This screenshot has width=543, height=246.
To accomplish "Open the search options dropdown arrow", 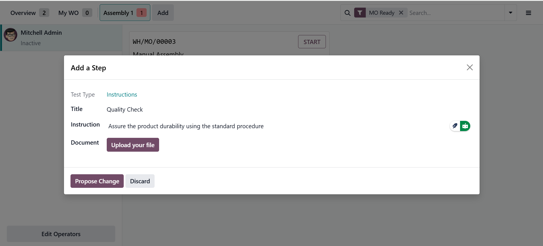I will pos(511,13).
